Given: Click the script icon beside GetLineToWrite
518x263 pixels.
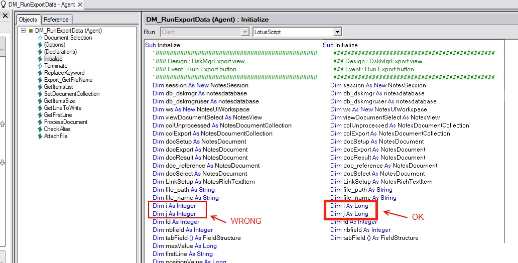Looking at the screenshot, I should tap(40, 108).
